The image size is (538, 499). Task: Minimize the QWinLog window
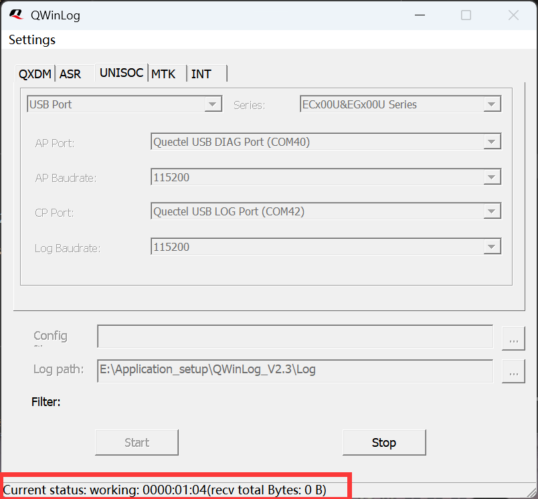pyautogui.click(x=420, y=15)
